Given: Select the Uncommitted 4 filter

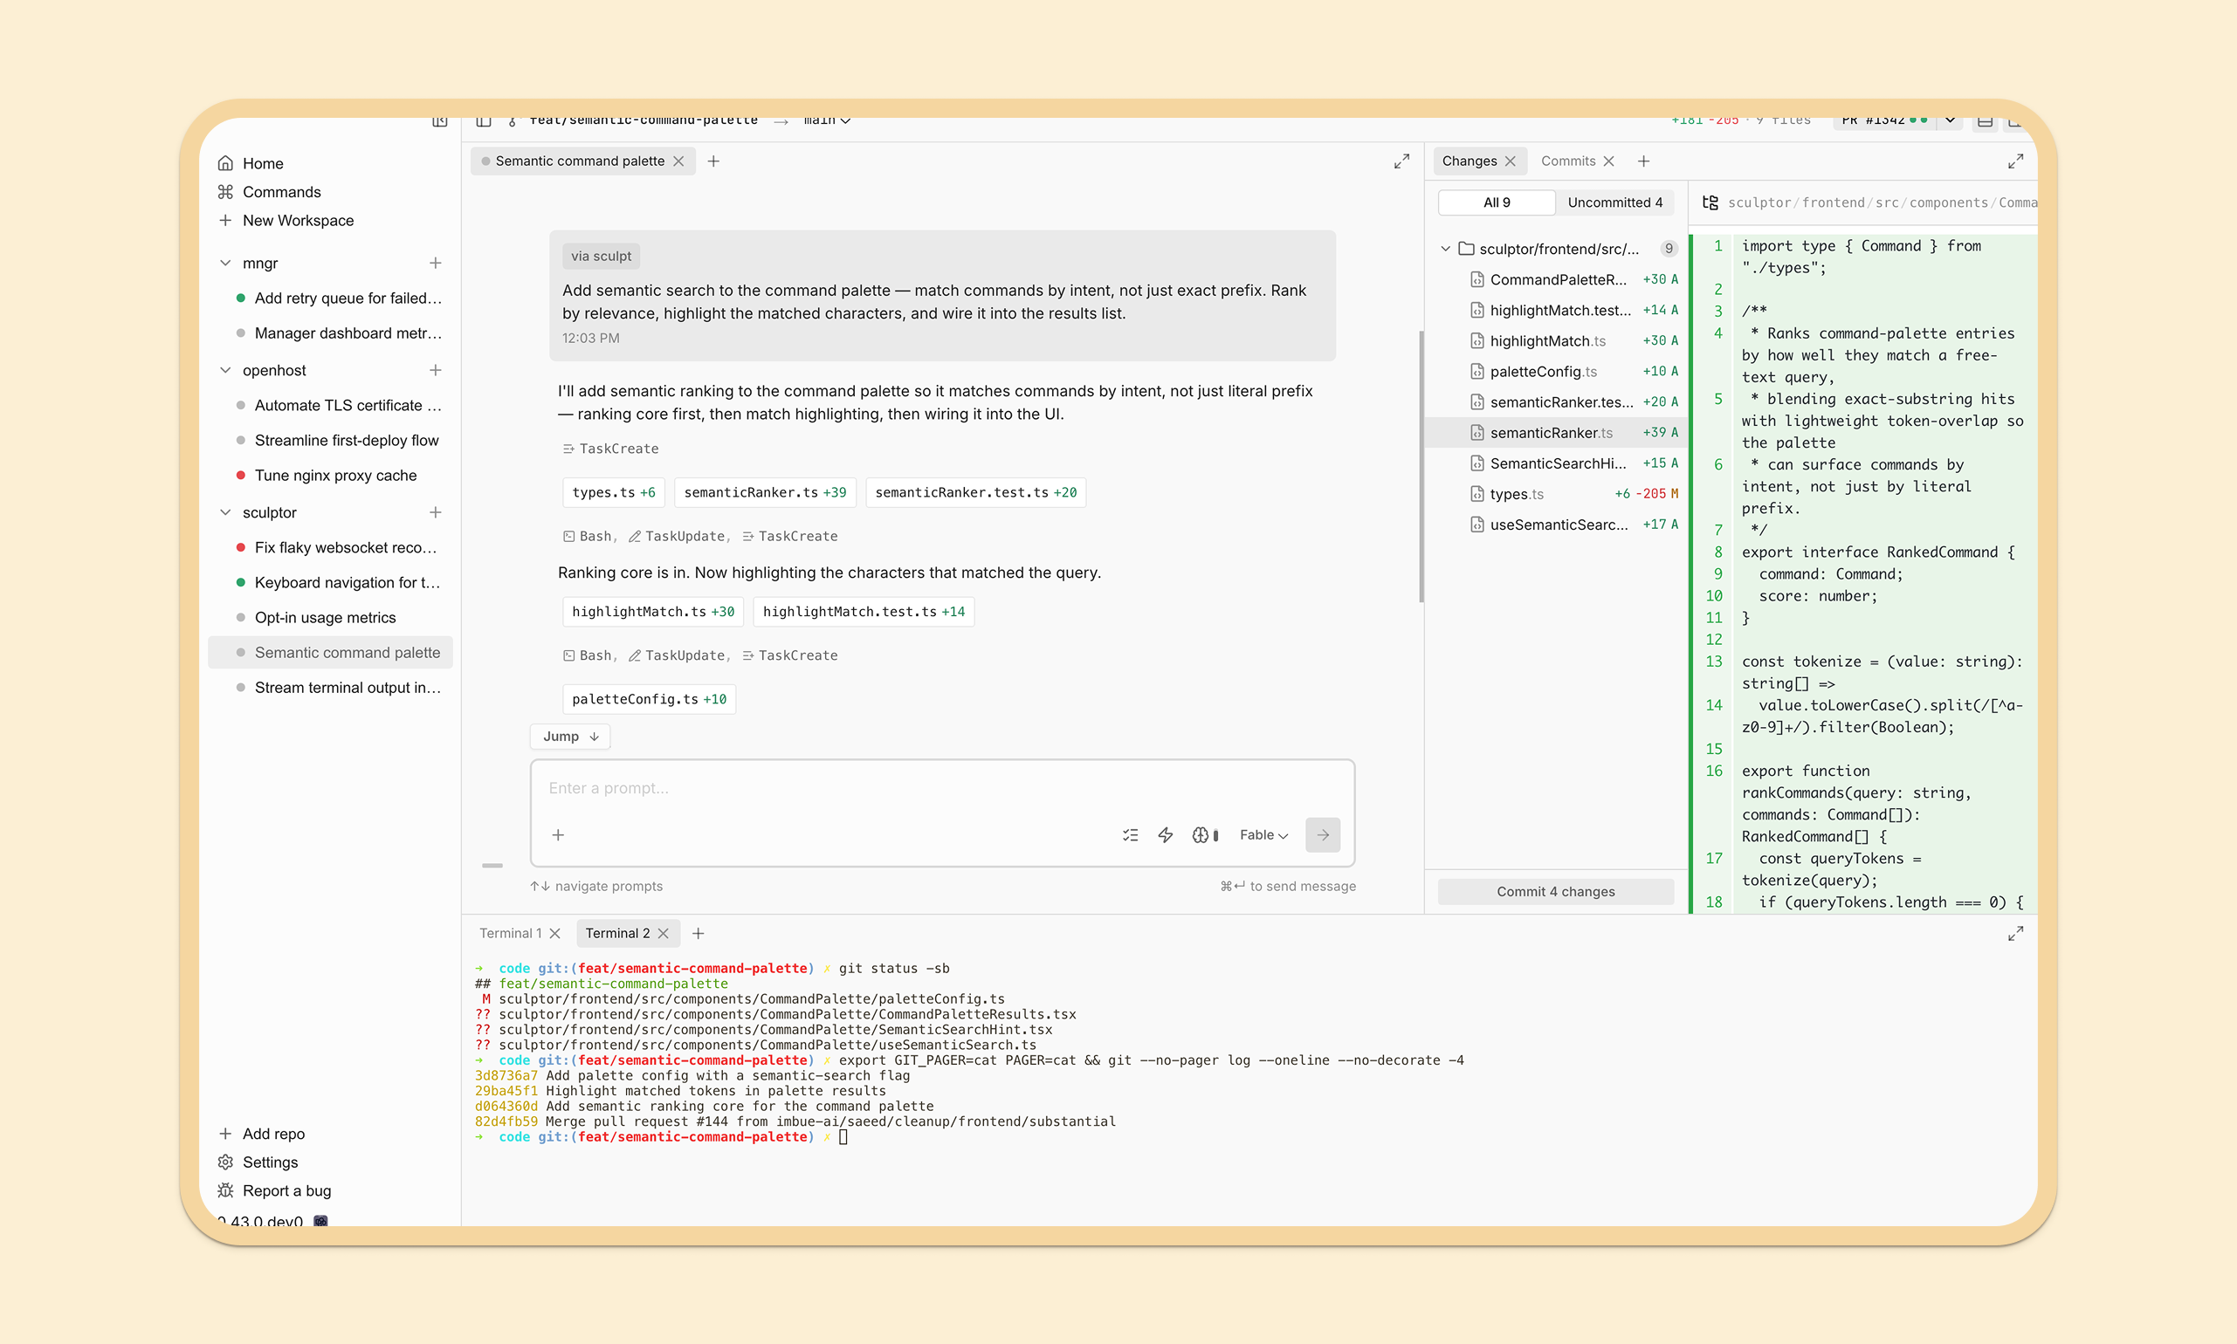Looking at the screenshot, I should (x=1615, y=202).
